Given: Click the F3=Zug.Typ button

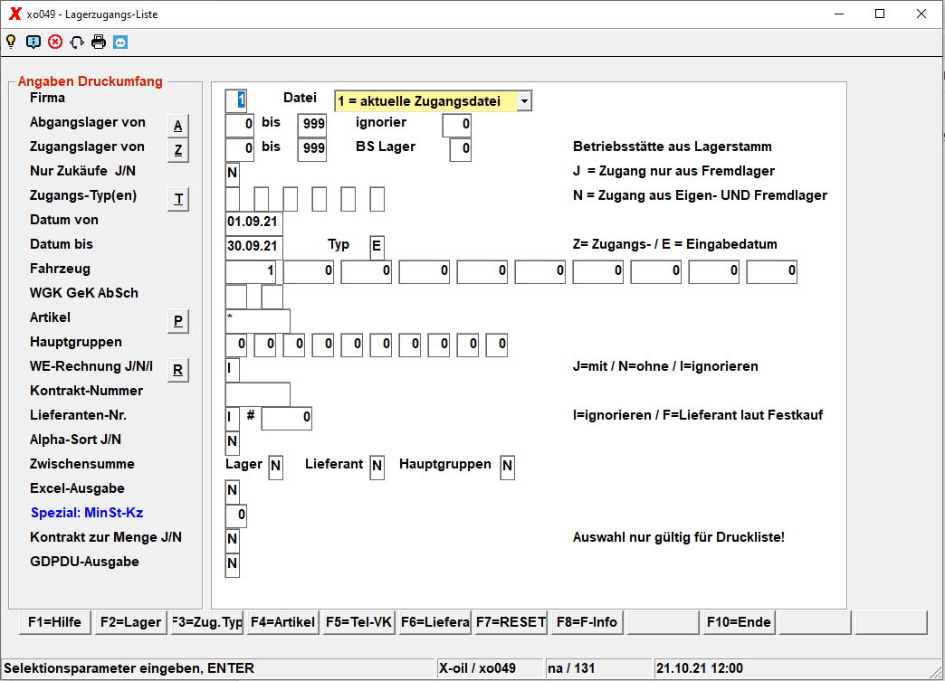Looking at the screenshot, I should pos(206,622).
